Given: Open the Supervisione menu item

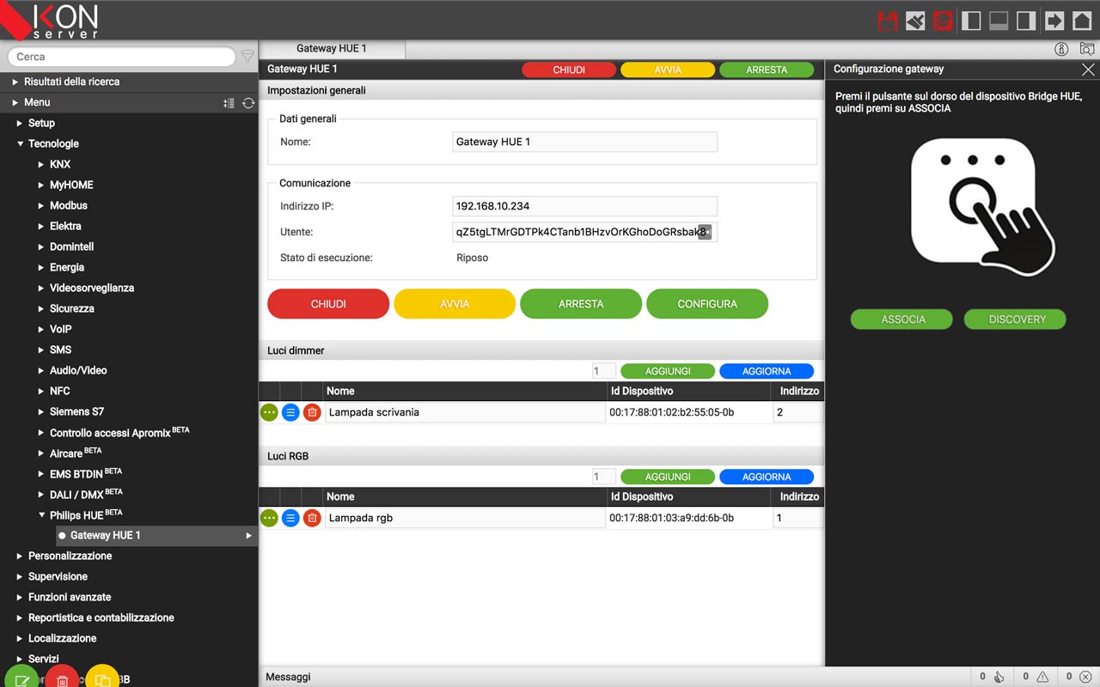Looking at the screenshot, I should coord(58,576).
